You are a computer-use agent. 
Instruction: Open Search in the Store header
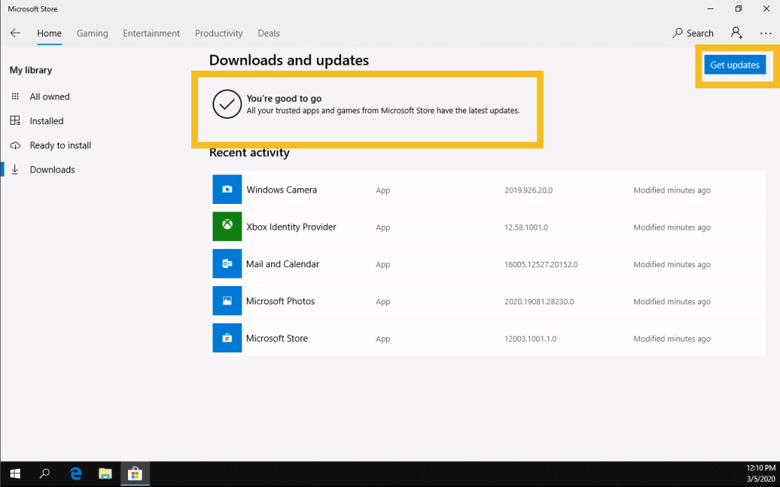click(693, 33)
